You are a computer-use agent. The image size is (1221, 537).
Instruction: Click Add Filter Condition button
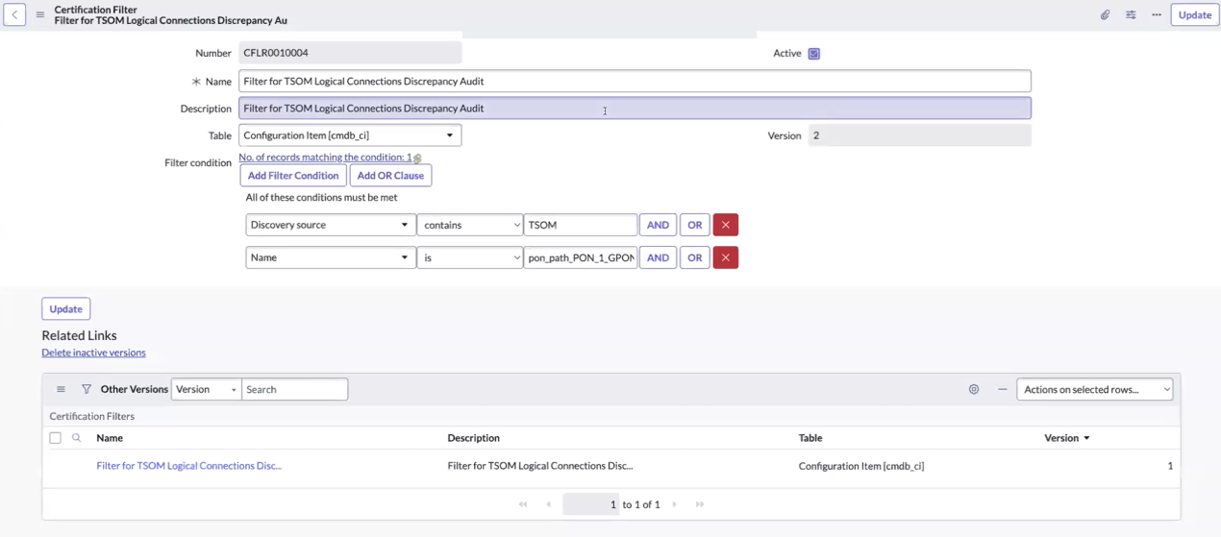pos(293,176)
